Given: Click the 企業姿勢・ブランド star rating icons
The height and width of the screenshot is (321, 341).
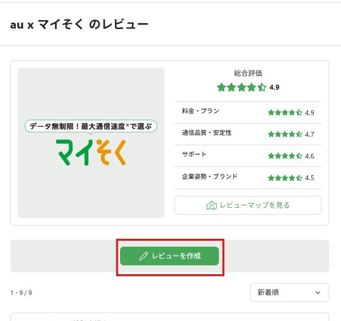Looking at the screenshot, I should 285,178.
